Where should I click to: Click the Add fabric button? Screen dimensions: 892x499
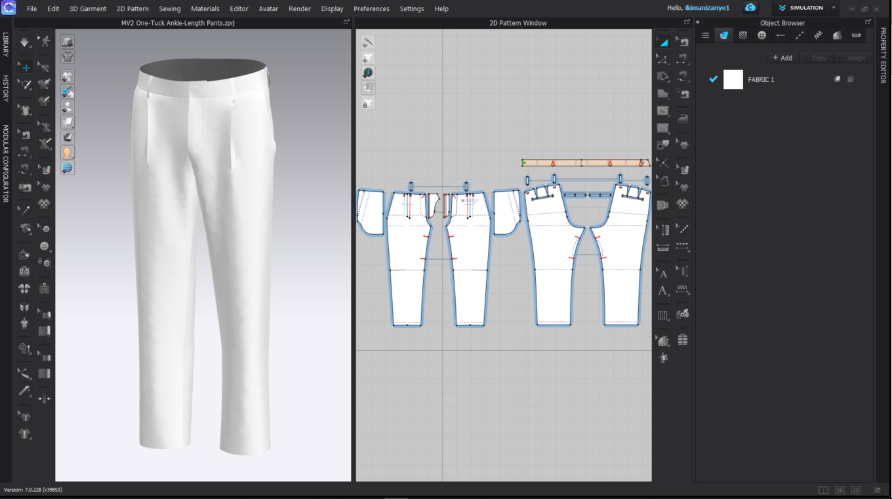pos(782,58)
